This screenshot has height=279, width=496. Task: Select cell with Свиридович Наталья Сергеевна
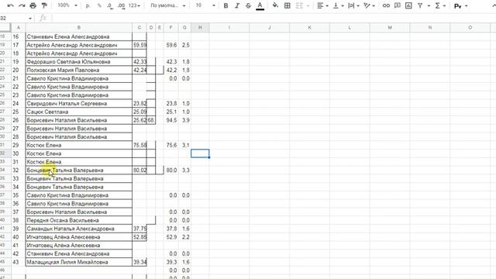[x=79, y=103]
